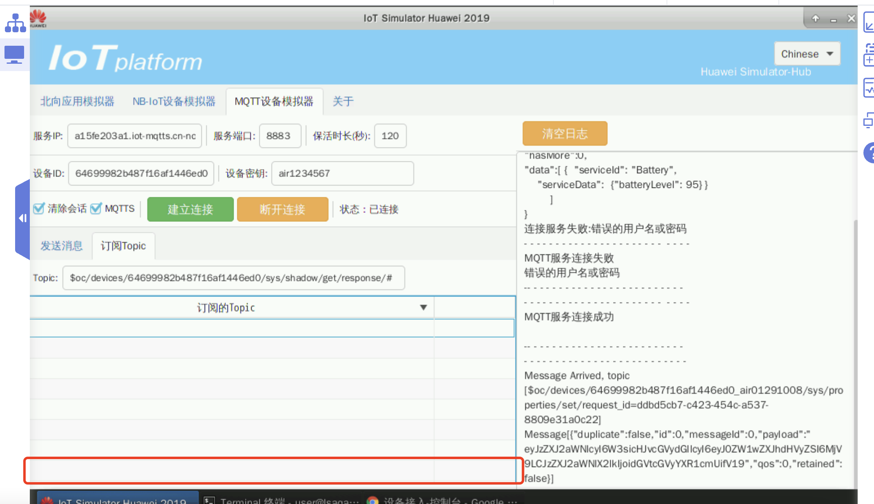
Task: Click the 订阅的Topic column sort arrow
Action: [424, 308]
